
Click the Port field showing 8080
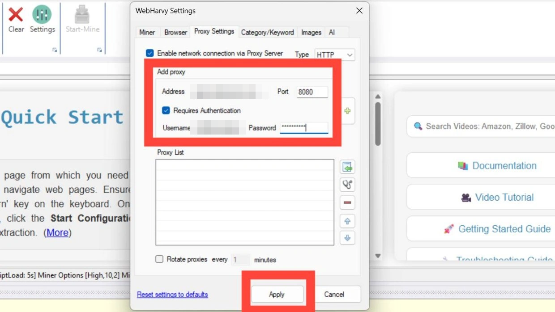(312, 92)
